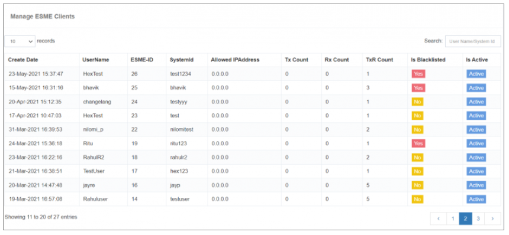Screen dimensions: 509x235
Task: Select the date 19-Mar-2021 16:57:08
Action: coord(36,199)
